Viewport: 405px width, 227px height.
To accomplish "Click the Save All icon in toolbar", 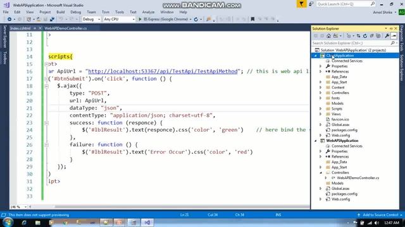I will [x=52, y=20].
